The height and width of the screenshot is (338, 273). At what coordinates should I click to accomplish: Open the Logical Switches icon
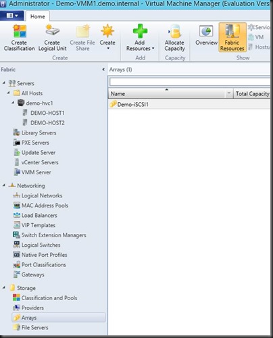pos(17,245)
